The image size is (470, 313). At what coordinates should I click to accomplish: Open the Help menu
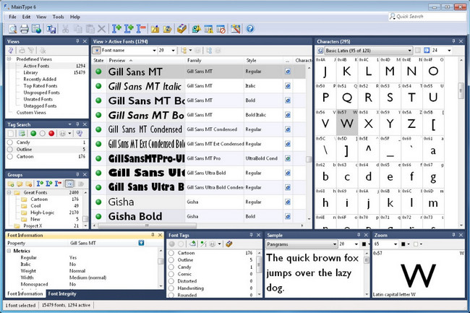75,17
